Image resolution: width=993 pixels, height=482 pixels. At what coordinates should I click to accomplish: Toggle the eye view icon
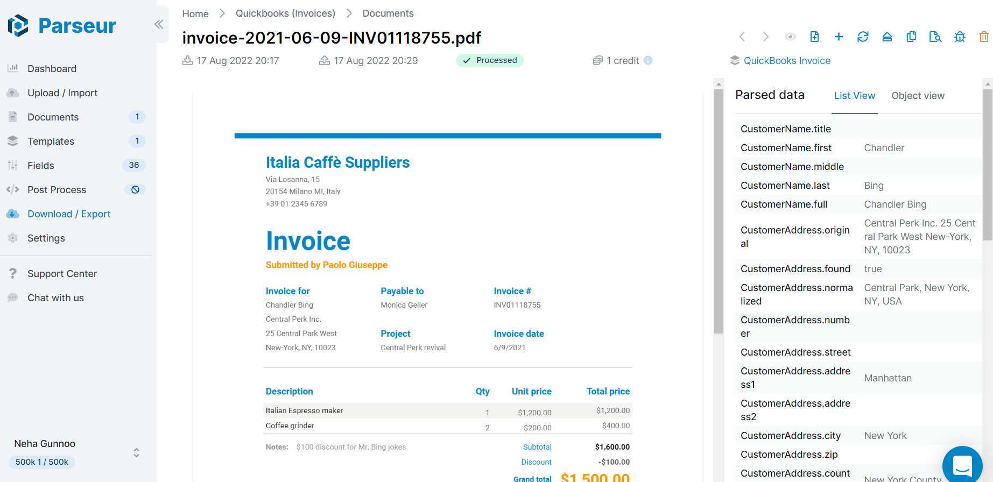(x=790, y=37)
